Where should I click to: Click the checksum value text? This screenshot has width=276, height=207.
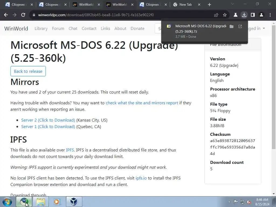[x=233, y=147]
